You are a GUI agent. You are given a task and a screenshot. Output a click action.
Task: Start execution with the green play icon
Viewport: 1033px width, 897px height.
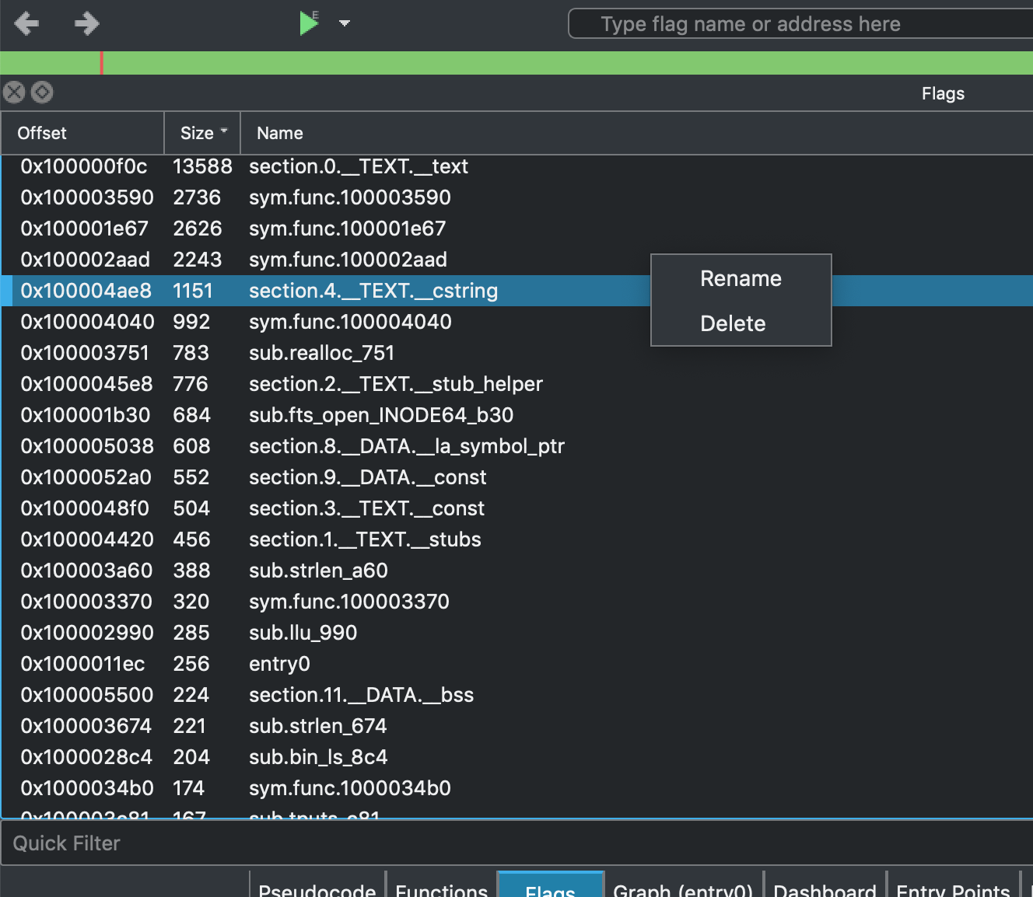point(309,24)
